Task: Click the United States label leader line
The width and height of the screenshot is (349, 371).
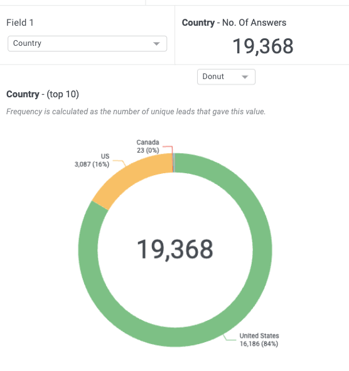Action: 228,338
